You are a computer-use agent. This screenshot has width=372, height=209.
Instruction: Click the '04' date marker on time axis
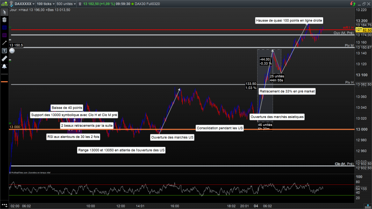[256, 206]
